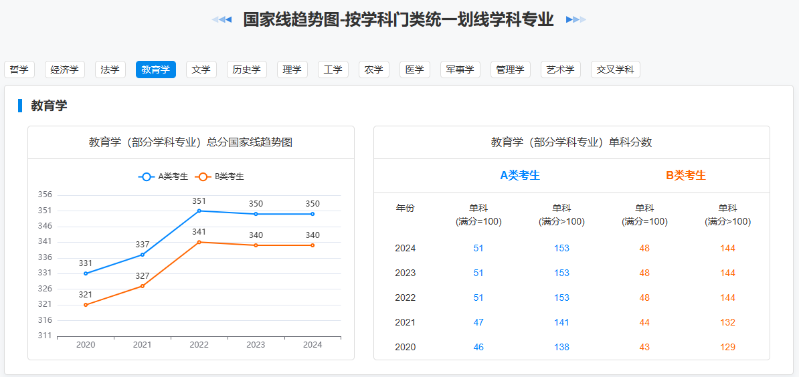
Task: Switch to the 农学 tab
Action: tap(373, 70)
